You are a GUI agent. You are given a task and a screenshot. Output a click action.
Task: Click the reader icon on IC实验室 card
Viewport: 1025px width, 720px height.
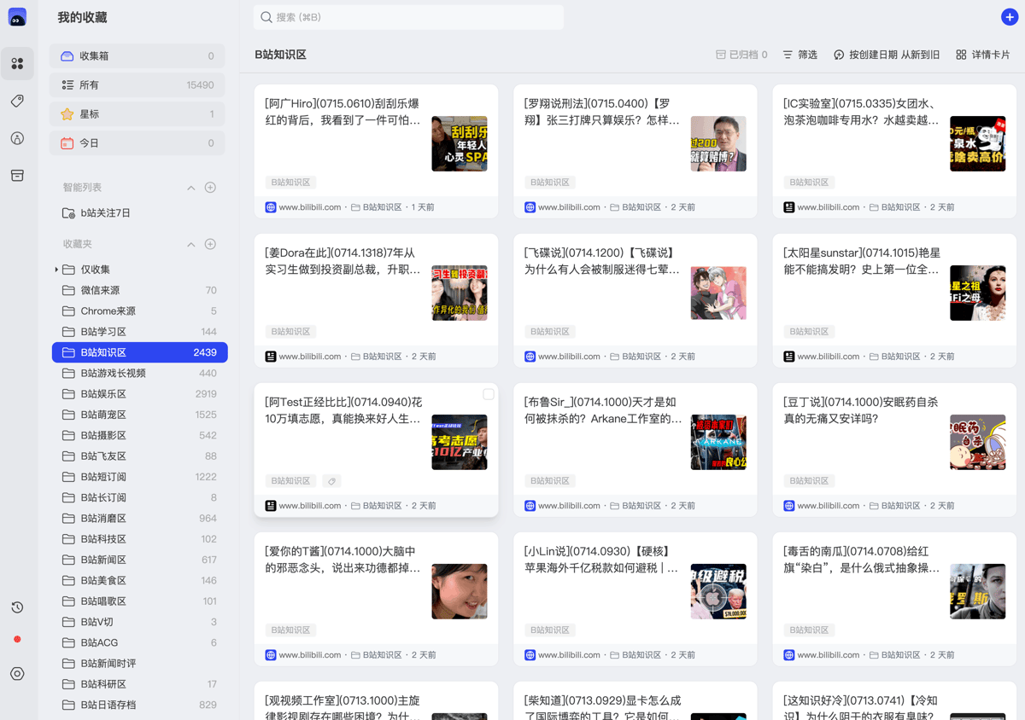tap(789, 207)
